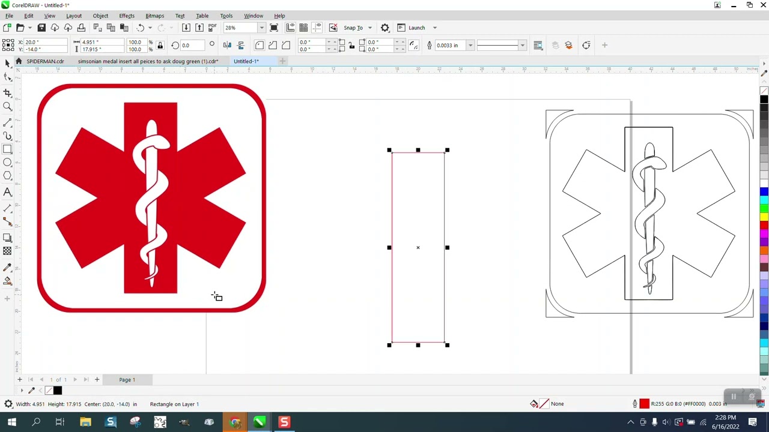769x432 pixels.
Task: Select the Ellipse tool
Action: coord(7,163)
